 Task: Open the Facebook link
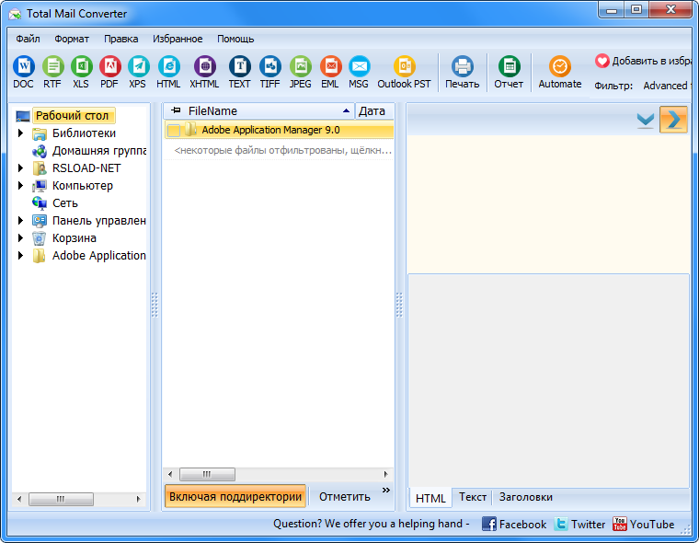pyautogui.click(x=514, y=524)
